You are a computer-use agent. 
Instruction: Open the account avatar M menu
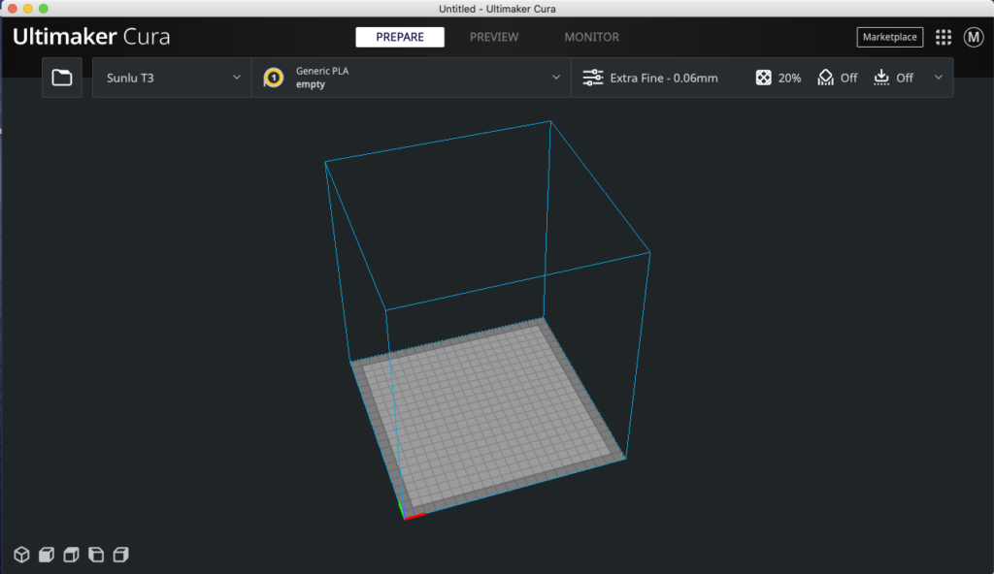click(x=974, y=38)
